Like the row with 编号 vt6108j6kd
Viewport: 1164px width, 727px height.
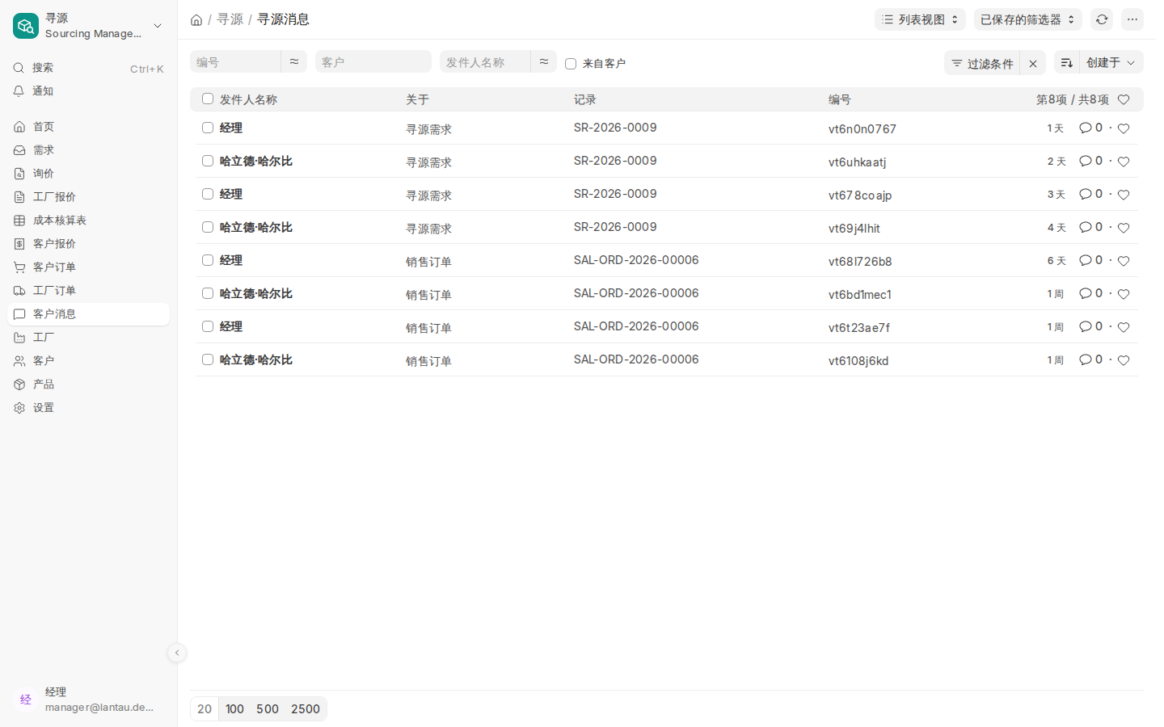click(x=1124, y=360)
